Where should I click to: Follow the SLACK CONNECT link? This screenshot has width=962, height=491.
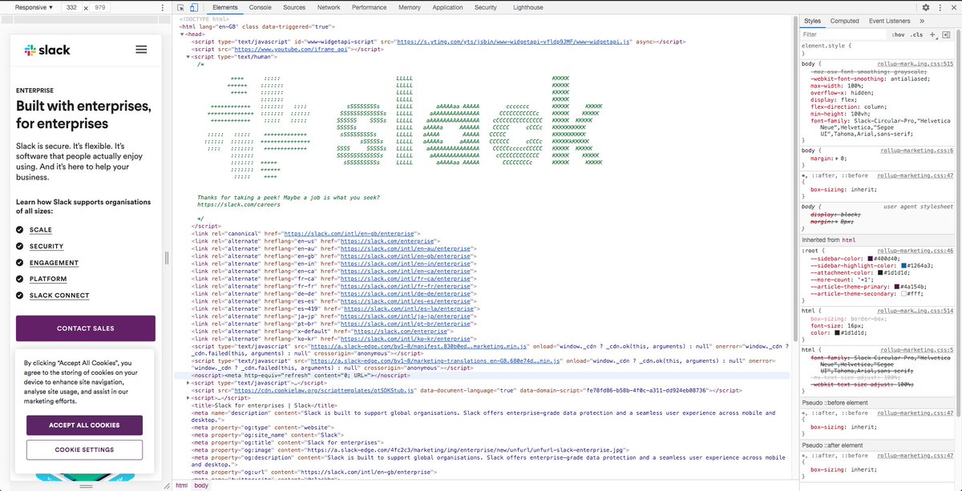pos(59,296)
